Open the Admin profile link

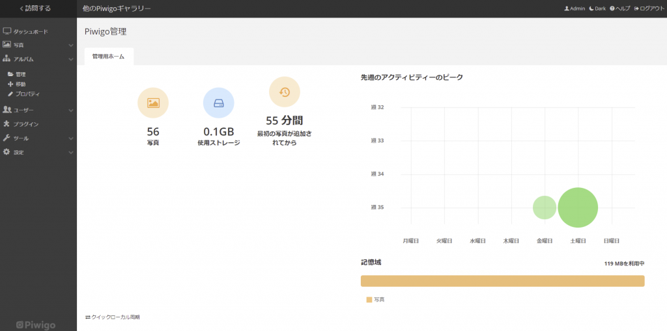pyautogui.click(x=575, y=8)
